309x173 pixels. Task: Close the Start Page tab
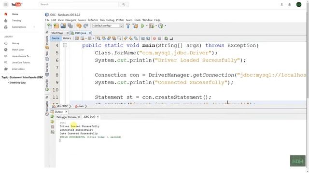[68, 33]
